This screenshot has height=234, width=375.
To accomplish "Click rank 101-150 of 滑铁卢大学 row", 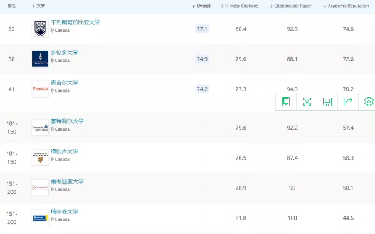I will coord(11,158).
